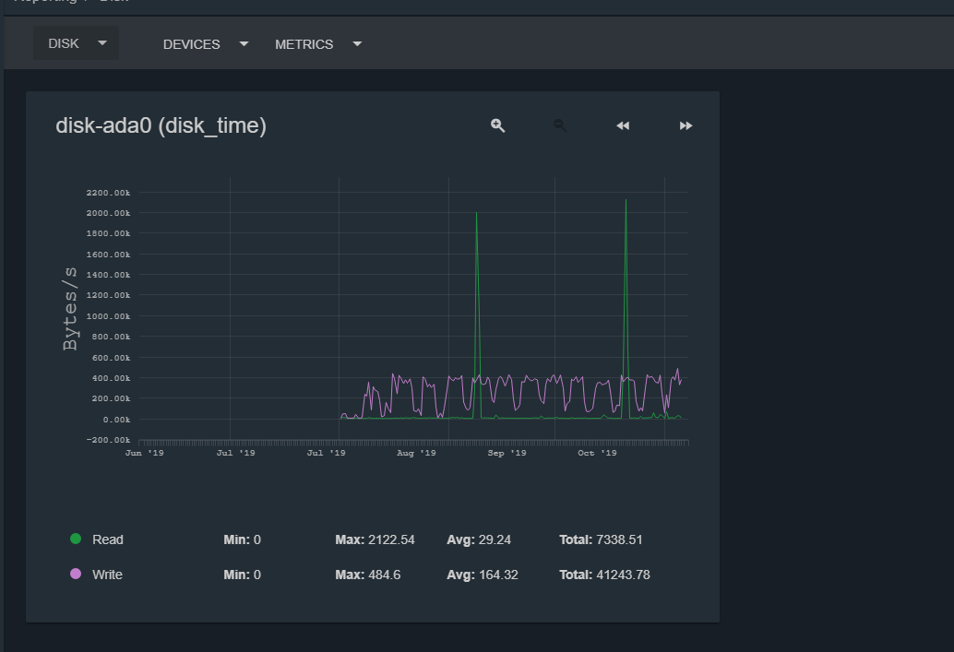Click the Bytes/s y-axis label

click(70, 309)
